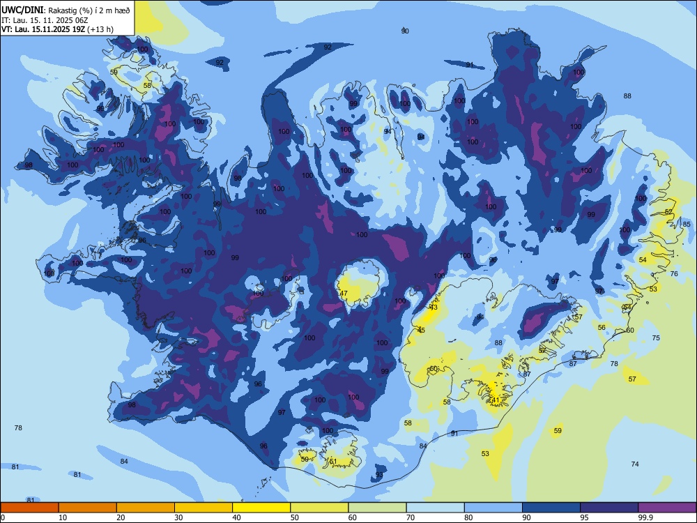Image resolution: width=697 pixels, height=523 pixels.
Task: Pick the 80–90 light blue legend swatch
Action: click(493, 508)
